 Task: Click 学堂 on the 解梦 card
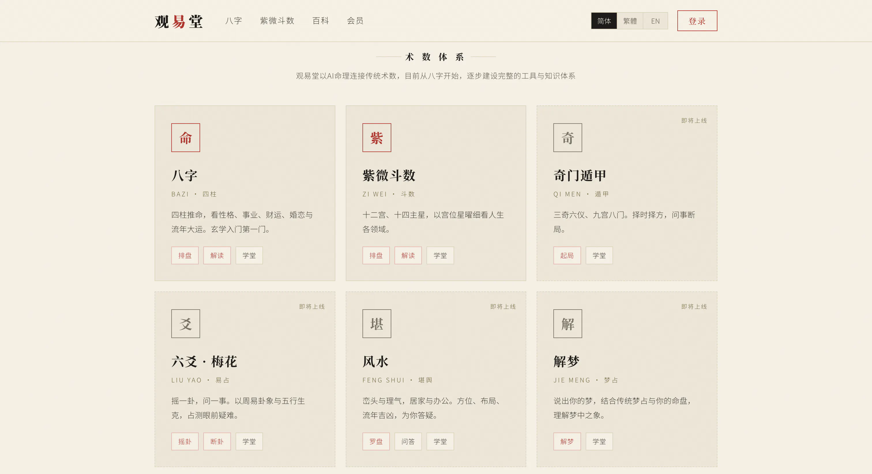(599, 441)
